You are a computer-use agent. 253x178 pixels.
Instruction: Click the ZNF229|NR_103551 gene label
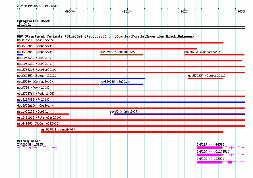tap(210, 159)
